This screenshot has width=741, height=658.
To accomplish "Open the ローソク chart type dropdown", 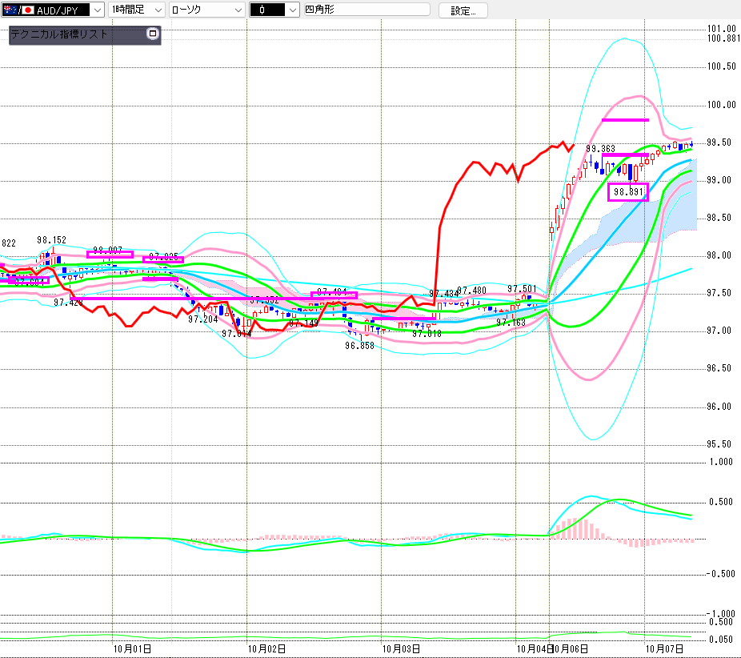I will click(236, 10).
